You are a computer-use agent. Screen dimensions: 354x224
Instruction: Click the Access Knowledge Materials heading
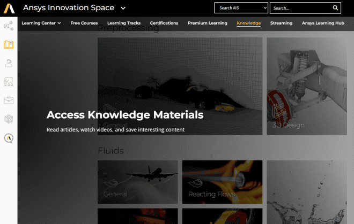[x=125, y=115]
